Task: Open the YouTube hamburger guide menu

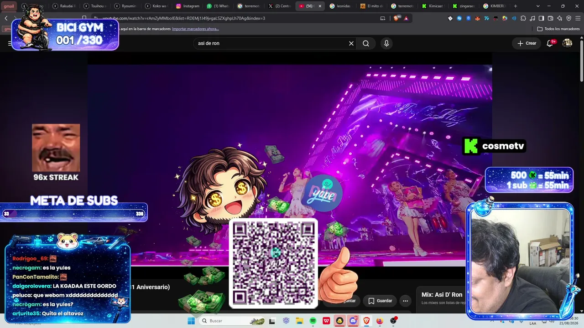Action: [x=10, y=43]
